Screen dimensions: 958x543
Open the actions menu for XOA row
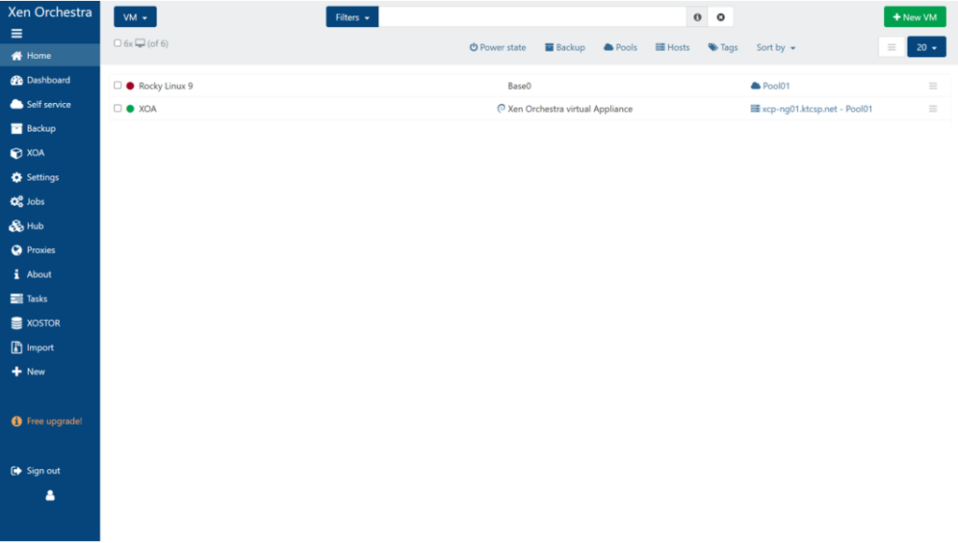(x=932, y=109)
